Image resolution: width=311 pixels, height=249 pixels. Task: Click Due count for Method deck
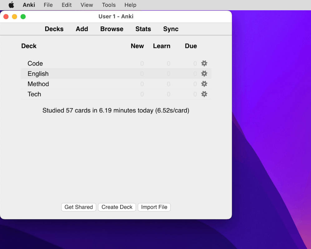195,84
